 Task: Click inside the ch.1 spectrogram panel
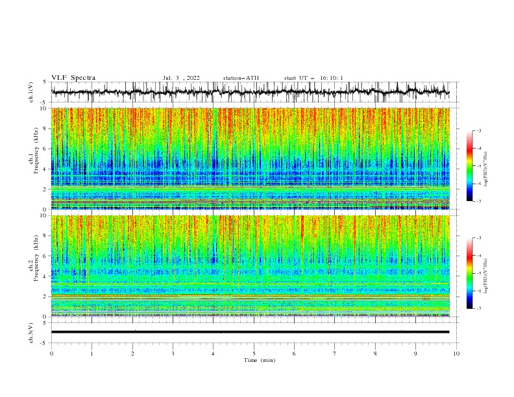pos(250,158)
